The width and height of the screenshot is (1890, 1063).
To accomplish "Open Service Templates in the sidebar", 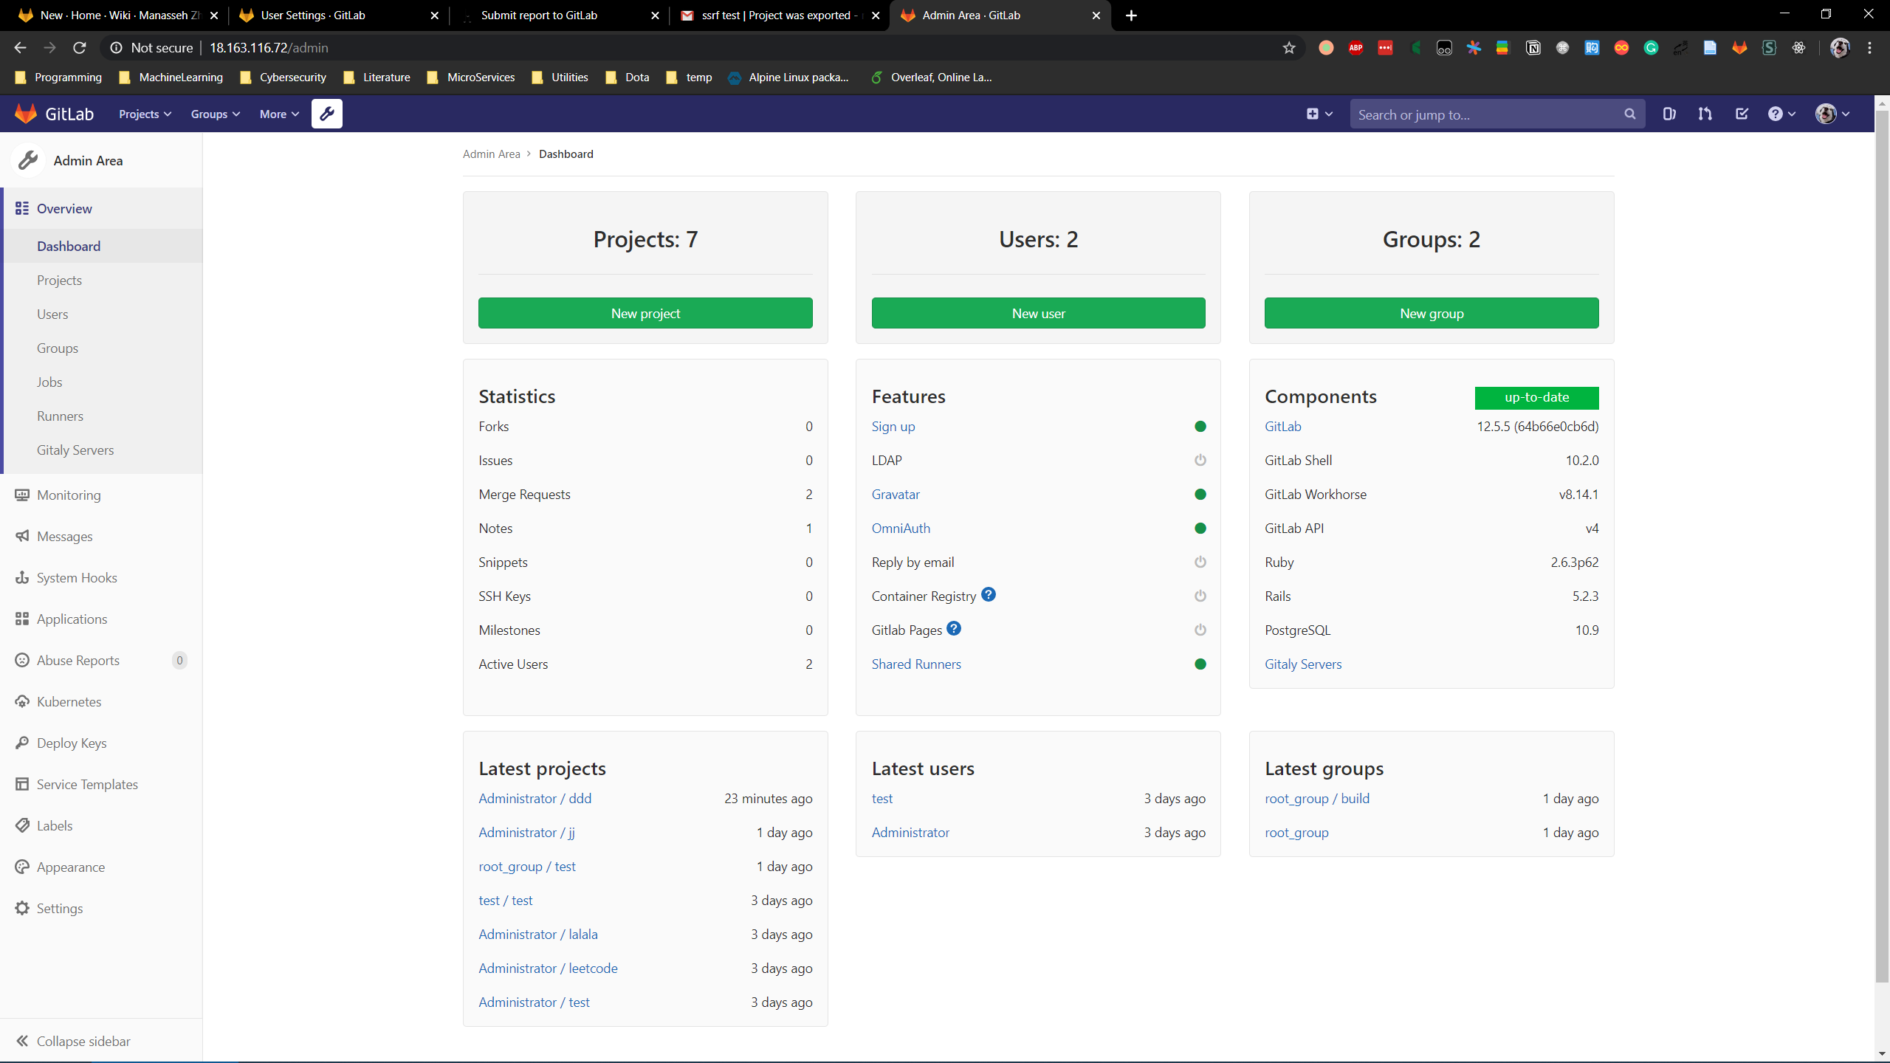I will pyautogui.click(x=101, y=785).
